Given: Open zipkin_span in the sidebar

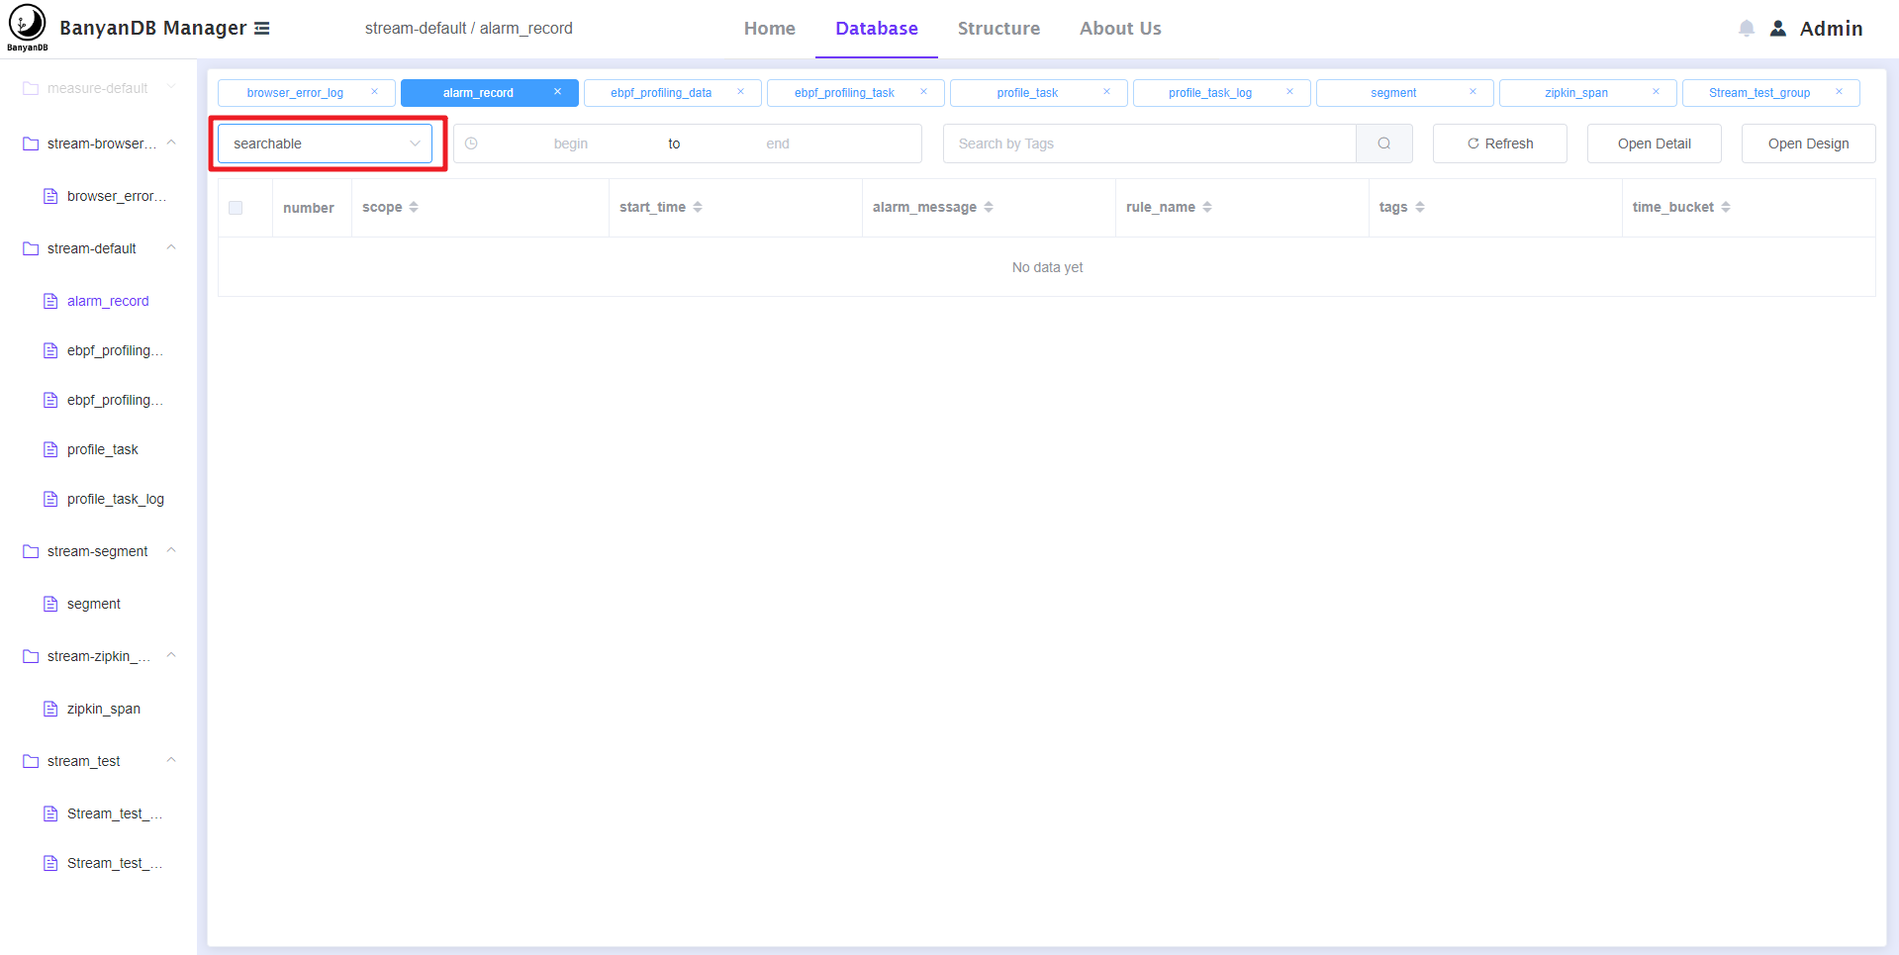Looking at the screenshot, I should tap(104, 709).
